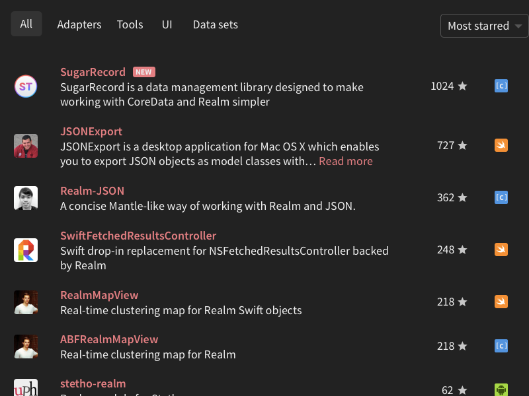Click the star icon beside 62
This screenshot has height=396, width=529.
click(462, 390)
